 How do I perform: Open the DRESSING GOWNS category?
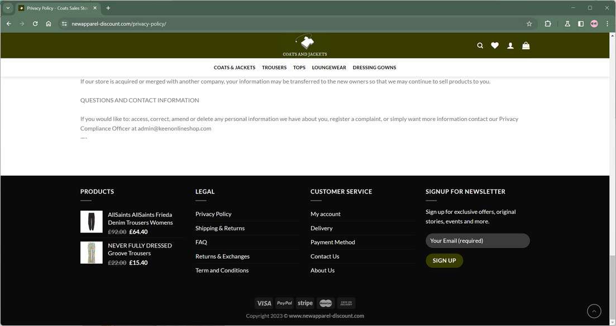click(x=374, y=67)
